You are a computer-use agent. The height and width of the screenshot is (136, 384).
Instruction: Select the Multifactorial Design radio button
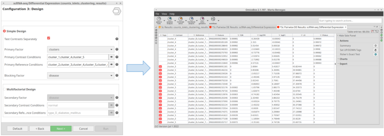click(x=4, y=89)
